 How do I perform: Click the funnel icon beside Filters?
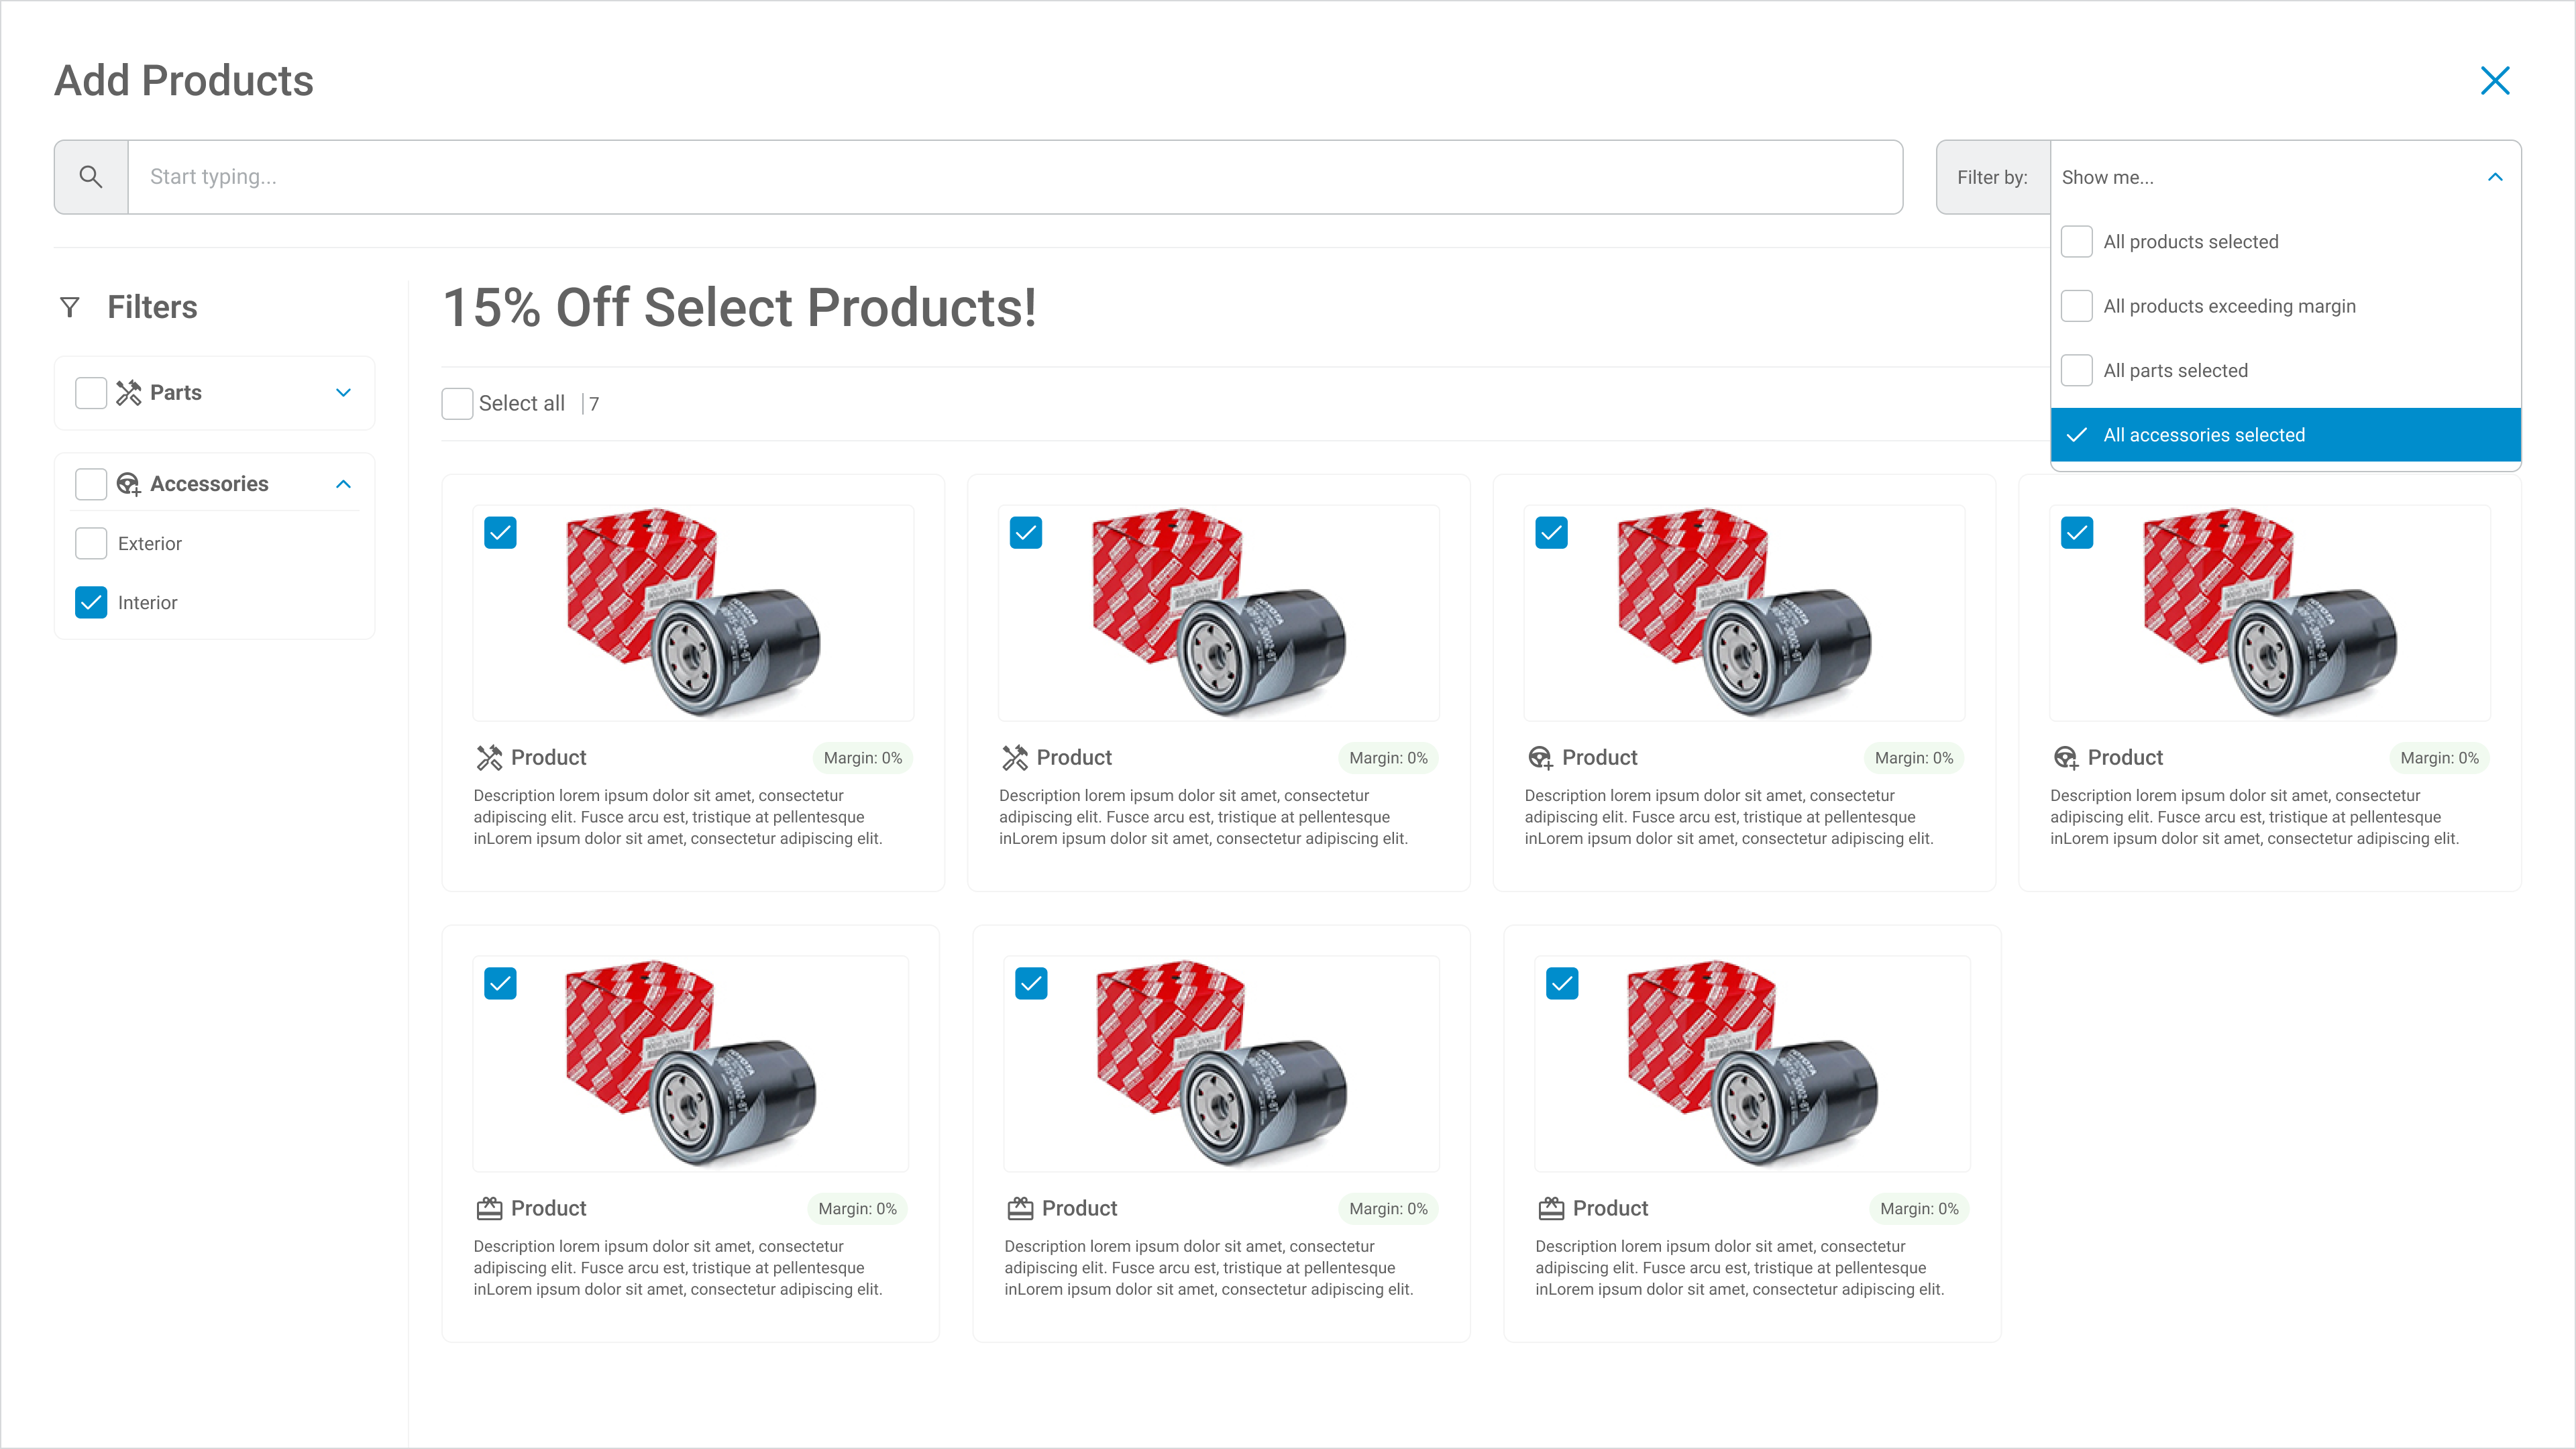click(70, 307)
